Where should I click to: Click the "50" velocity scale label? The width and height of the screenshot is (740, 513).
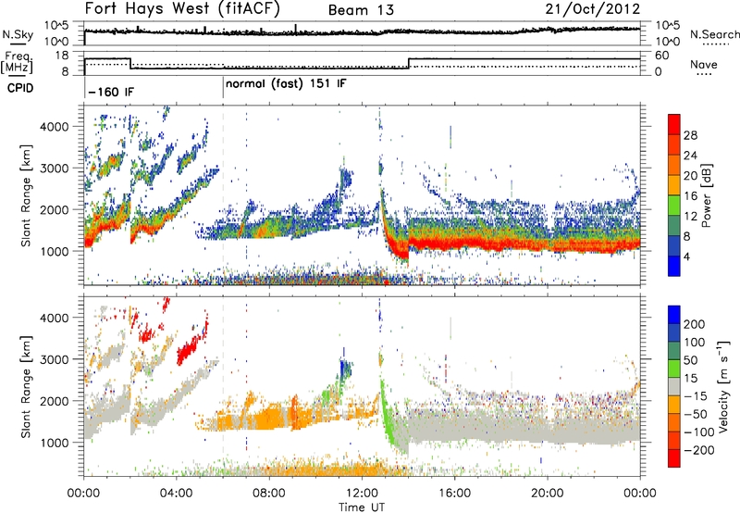pos(690,360)
